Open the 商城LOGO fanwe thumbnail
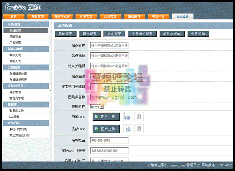The height and width of the screenshot is (171, 235). [x=128, y=117]
